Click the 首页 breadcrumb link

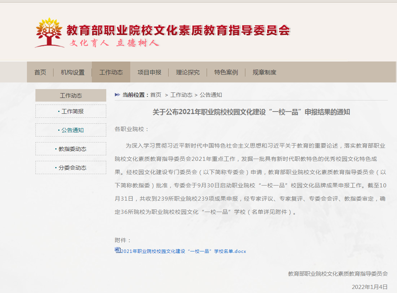[x=156, y=95]
